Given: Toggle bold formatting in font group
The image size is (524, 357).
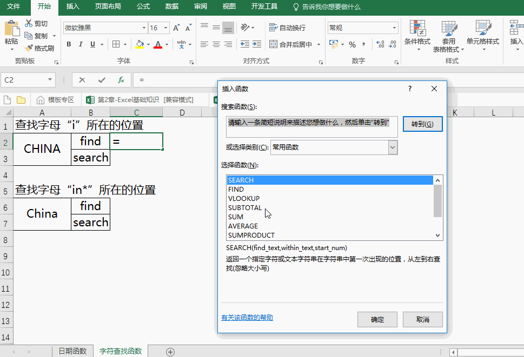Looking at the screenshot, I should tap(69, 44).
